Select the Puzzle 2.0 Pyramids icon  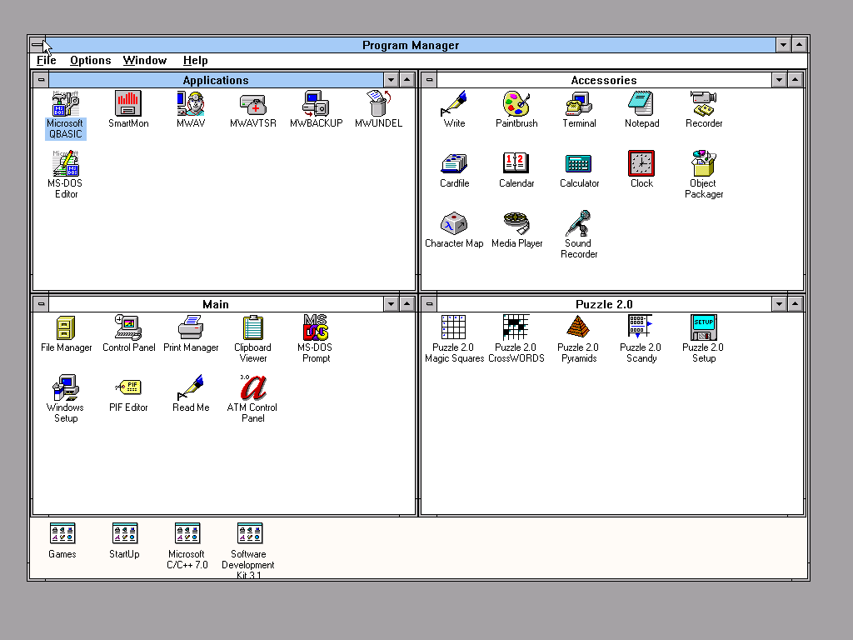pos(578,328)
